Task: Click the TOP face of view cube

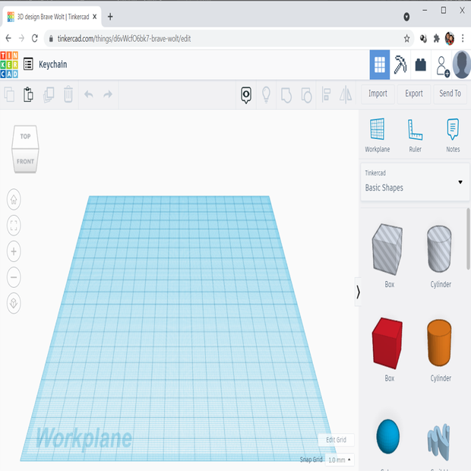Action: tap(25, 137)
